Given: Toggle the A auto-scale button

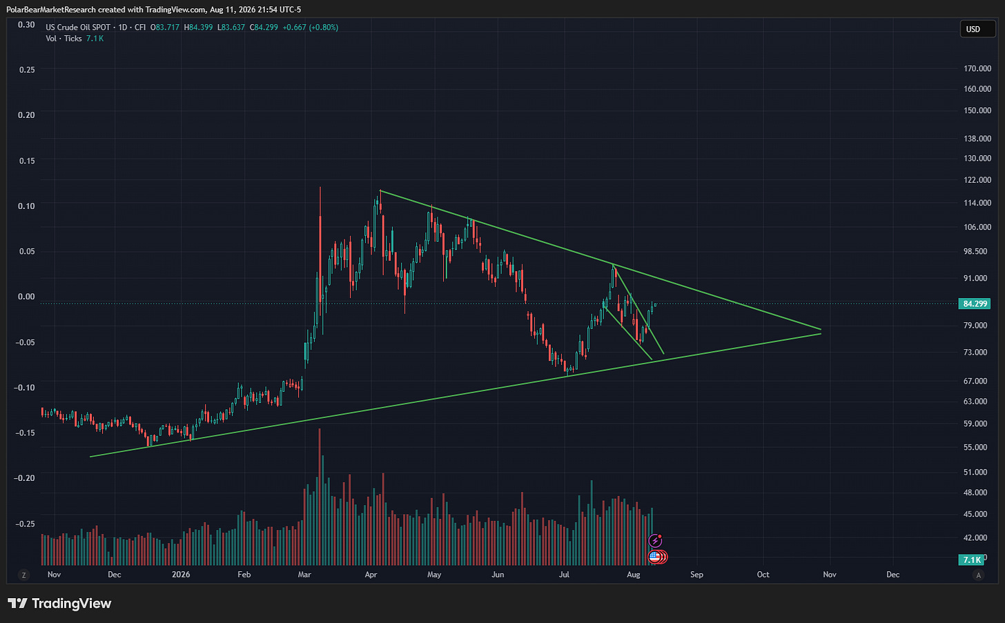Looking at the screenshot, I should point(977,575).
